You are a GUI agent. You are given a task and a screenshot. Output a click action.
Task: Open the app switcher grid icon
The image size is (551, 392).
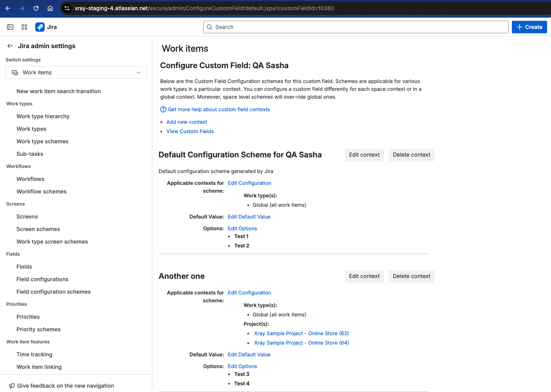pos(24,27)
